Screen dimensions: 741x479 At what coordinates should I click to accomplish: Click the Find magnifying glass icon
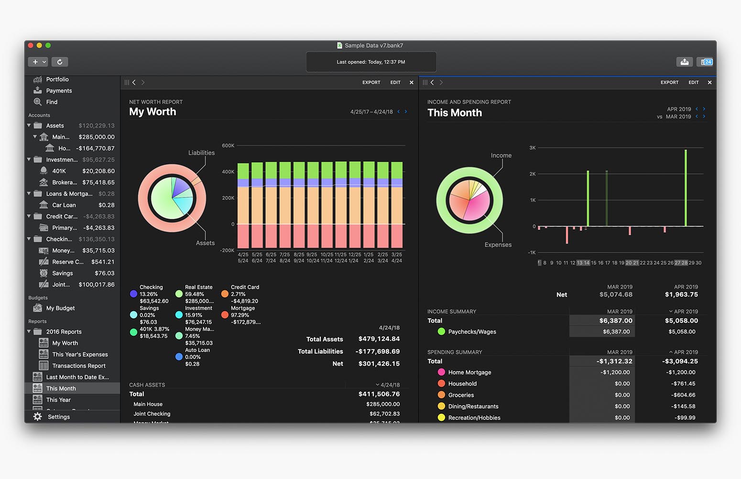[38, 102]
